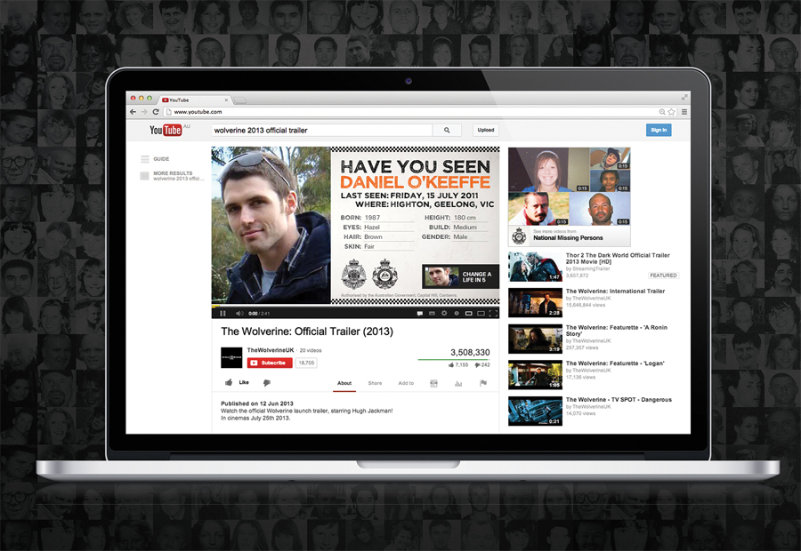Viewport: 801px width, 551px height.
Task: Open the transcript icon beside Add to
Action: pyautogui.click(x=433, y=383)
